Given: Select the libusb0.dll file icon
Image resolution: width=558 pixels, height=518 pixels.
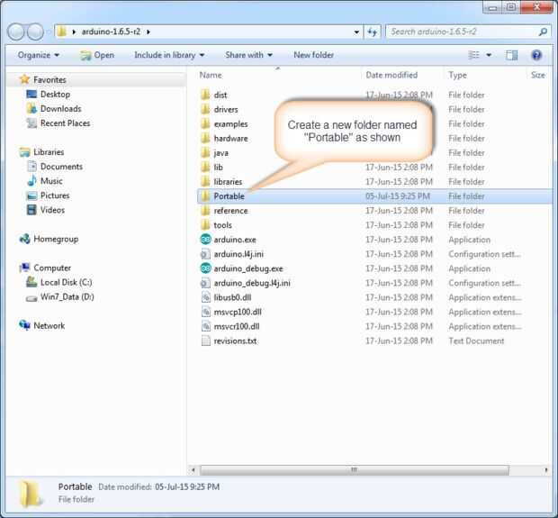Looking at the screenshot, I should [206, 297].
